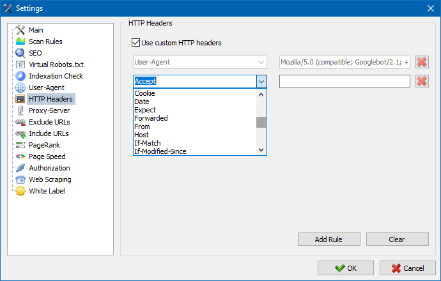441x281 pixels.
Task: Click the PageRank bars icon
Action: coord(20,145)
